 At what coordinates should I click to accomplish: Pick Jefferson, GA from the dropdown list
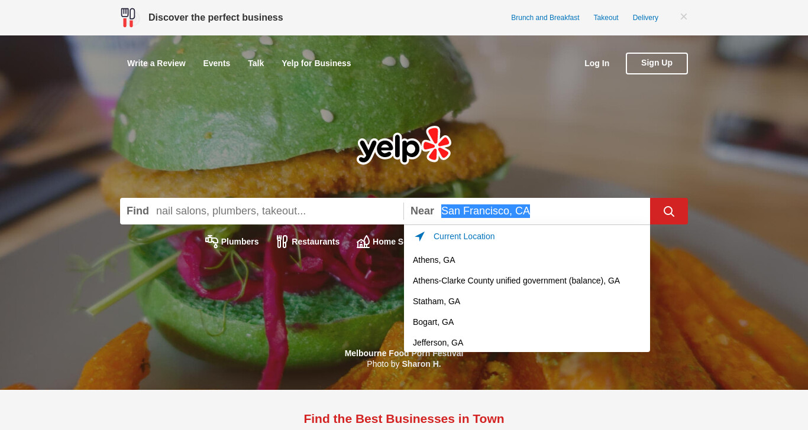[527, 343]
